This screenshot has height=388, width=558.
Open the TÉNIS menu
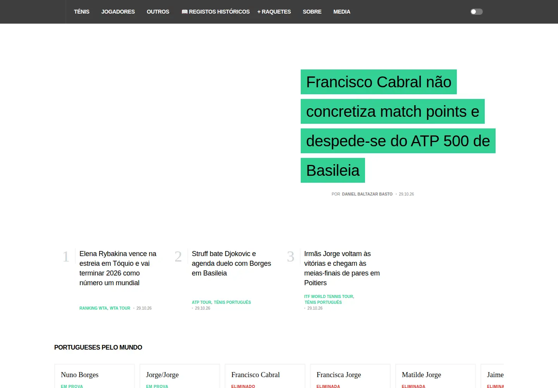(x=82, y=12)
